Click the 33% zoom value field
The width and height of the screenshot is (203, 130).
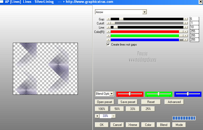(105, 116)
